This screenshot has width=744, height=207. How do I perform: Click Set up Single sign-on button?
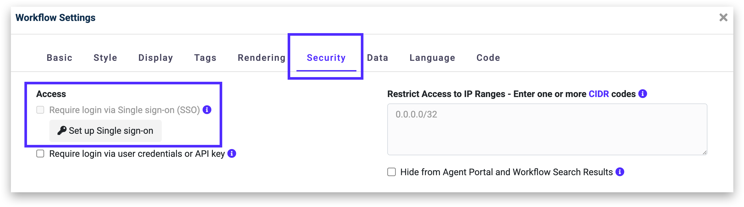tap(105, 131)
